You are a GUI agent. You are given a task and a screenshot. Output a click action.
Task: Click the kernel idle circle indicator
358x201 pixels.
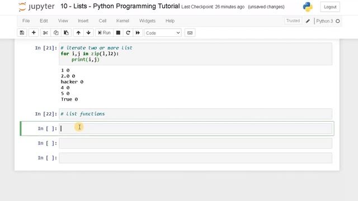[338, 21]
